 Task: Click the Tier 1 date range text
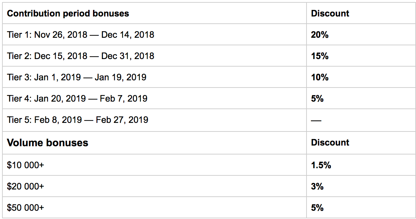[80, 35]
